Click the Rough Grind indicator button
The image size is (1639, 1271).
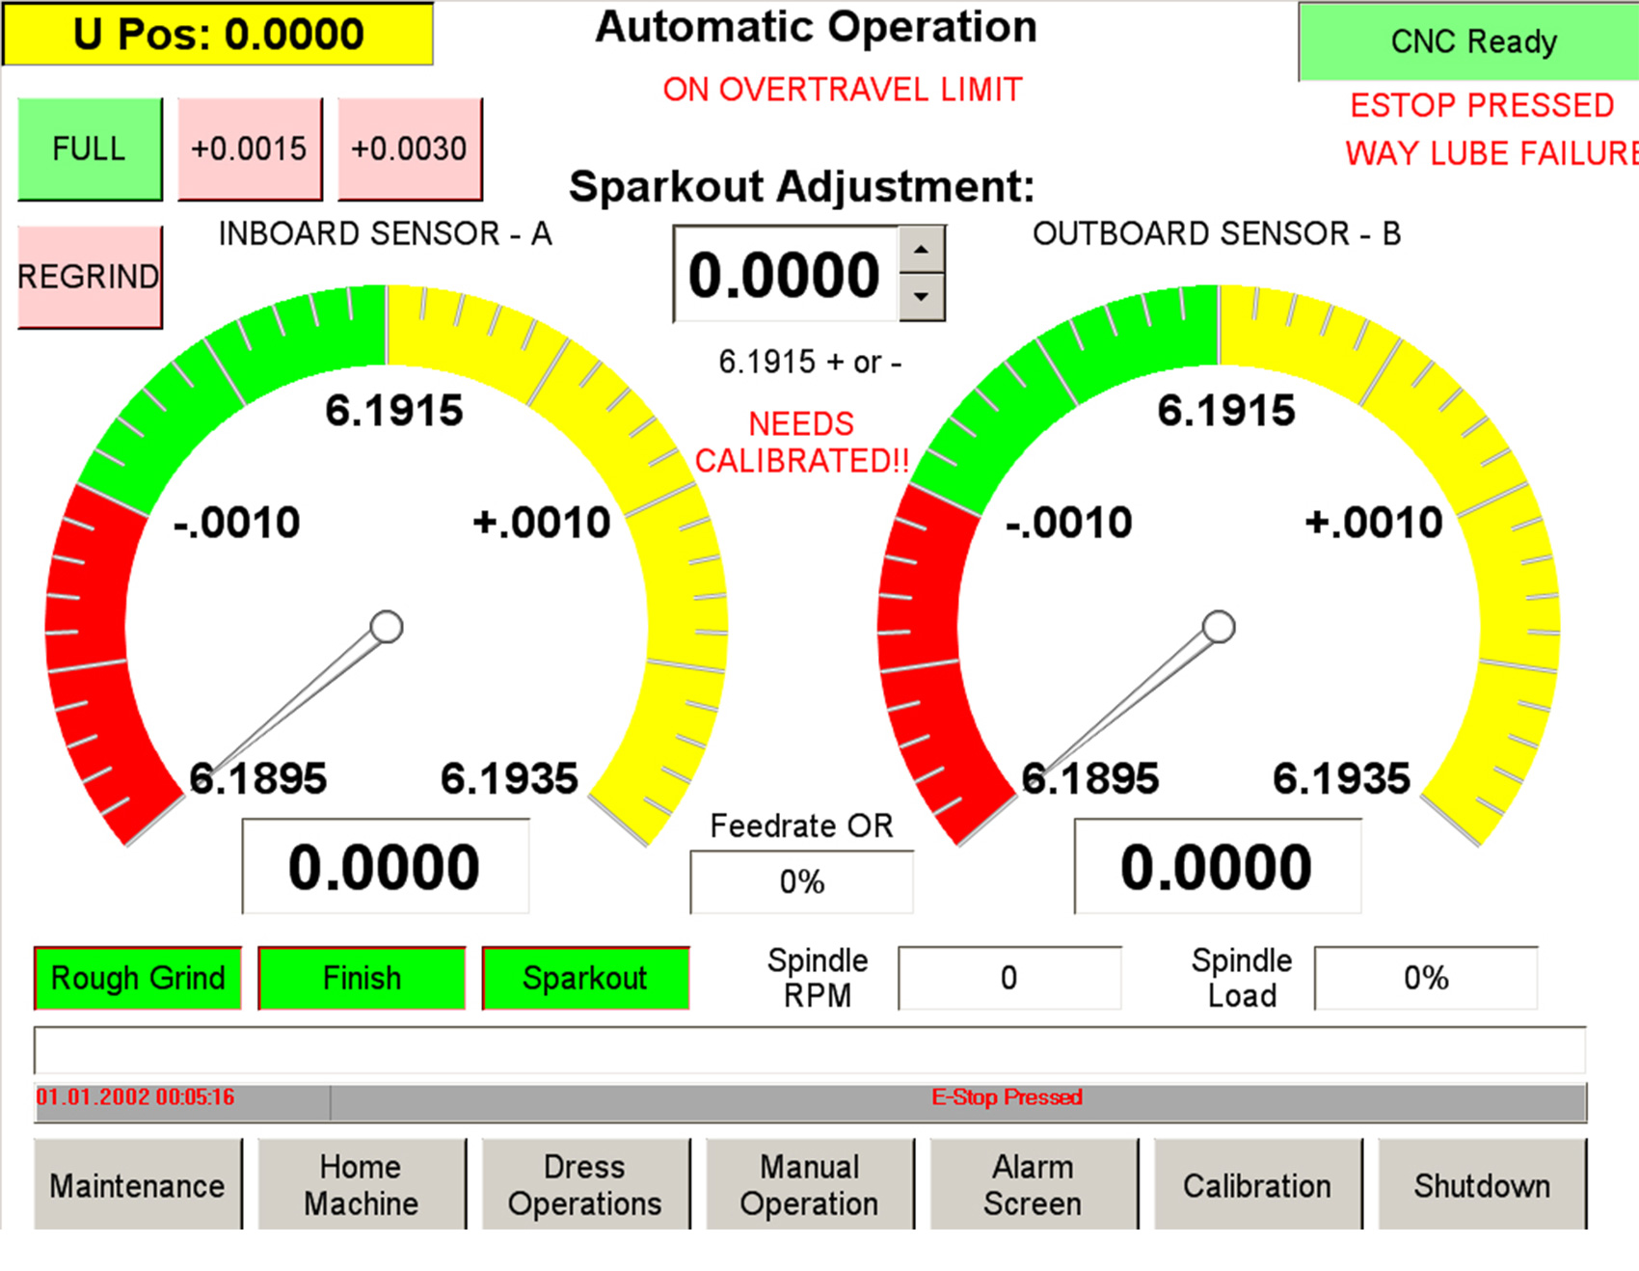[x=138, y=978]
